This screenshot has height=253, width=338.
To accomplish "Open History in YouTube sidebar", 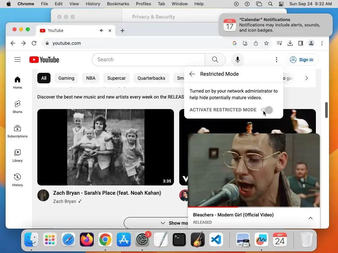I will click(x=17, y=180).
